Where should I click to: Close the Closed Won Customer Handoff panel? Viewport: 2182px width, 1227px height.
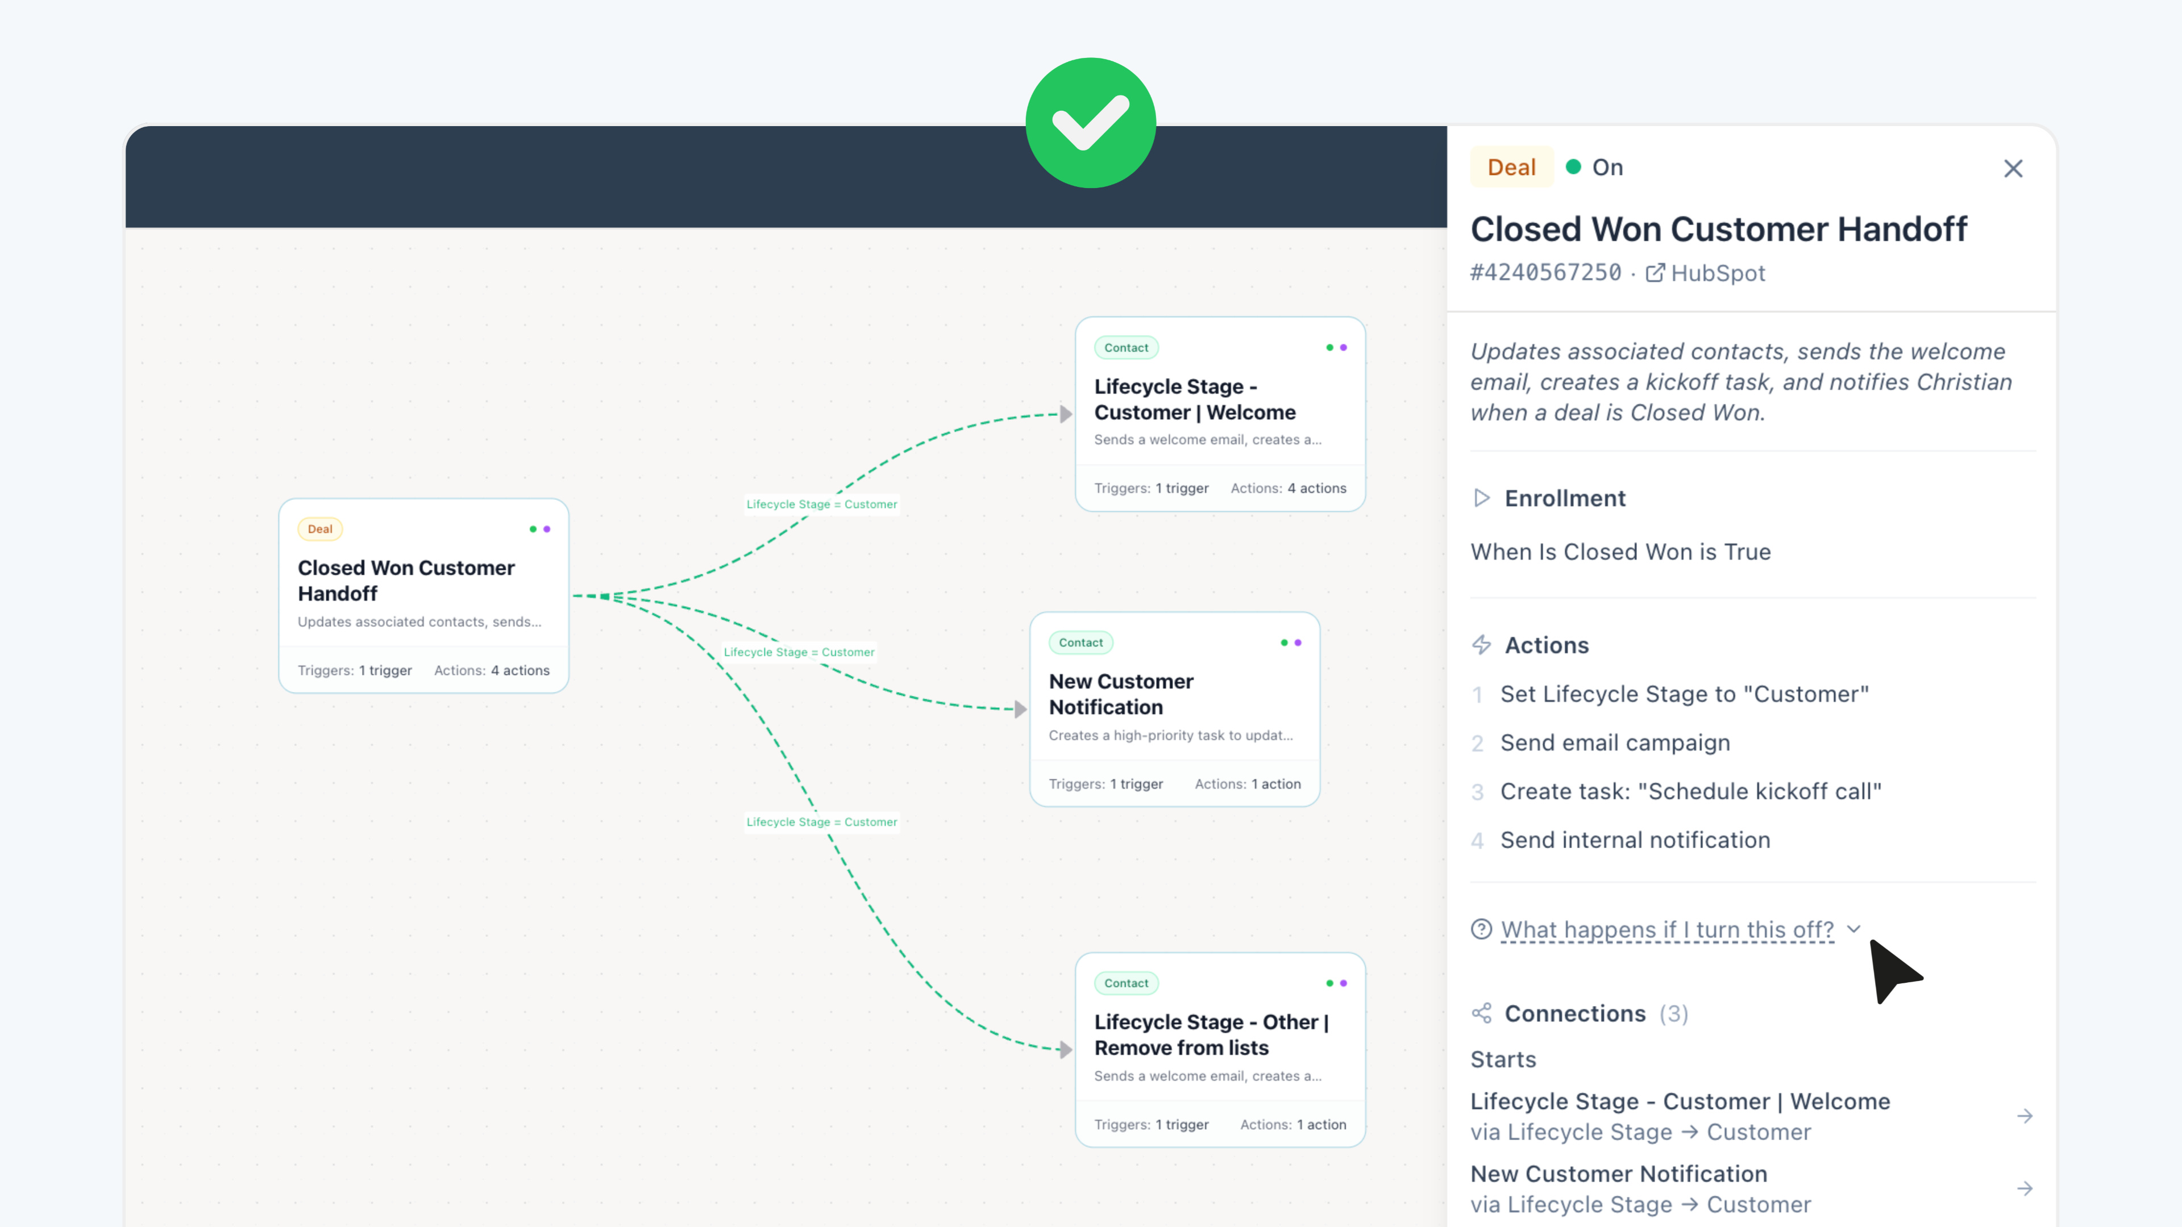pyautogui.click(x=2013, y=169)
